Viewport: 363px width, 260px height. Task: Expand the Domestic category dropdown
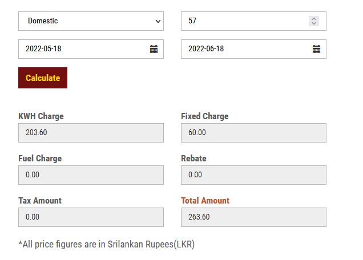coord(91,21)
